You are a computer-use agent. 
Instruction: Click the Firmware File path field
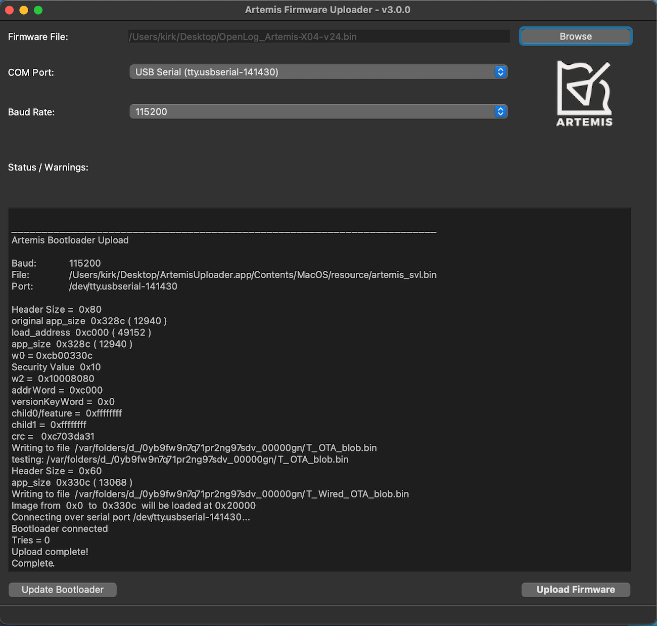coord(319,36)
